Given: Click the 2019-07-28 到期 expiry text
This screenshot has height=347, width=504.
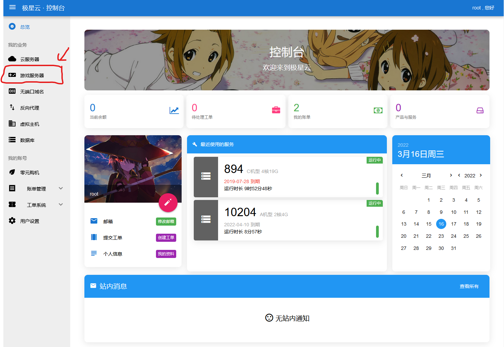Looking at the screenshot, I should pos(242,181).
